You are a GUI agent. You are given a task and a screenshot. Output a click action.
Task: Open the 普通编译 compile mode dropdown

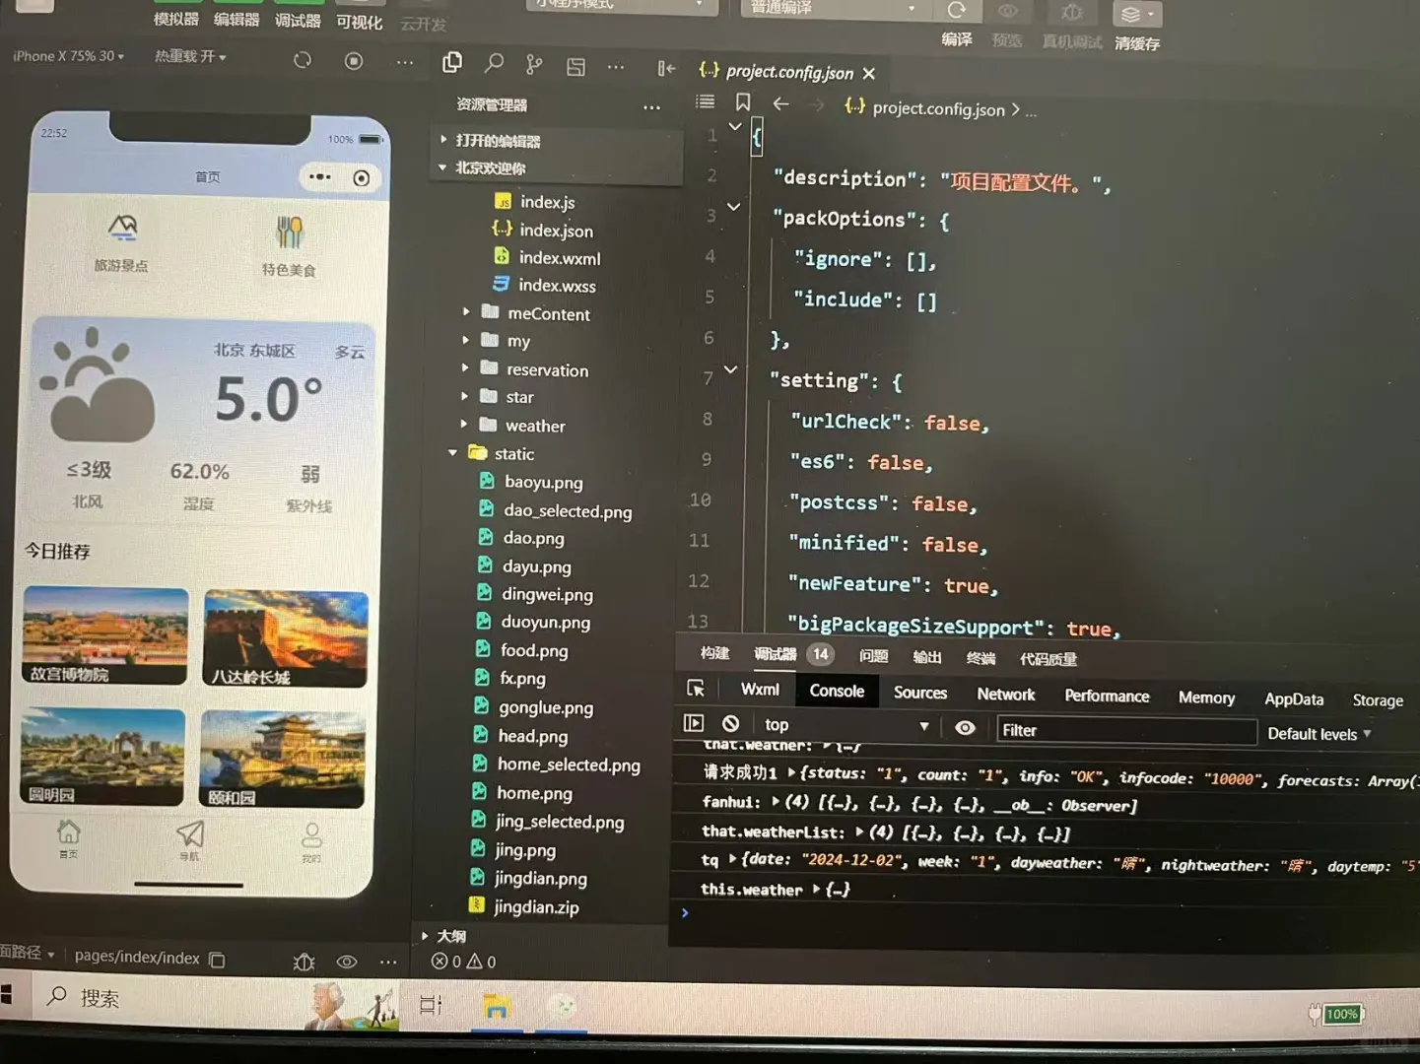coord(833,8)
